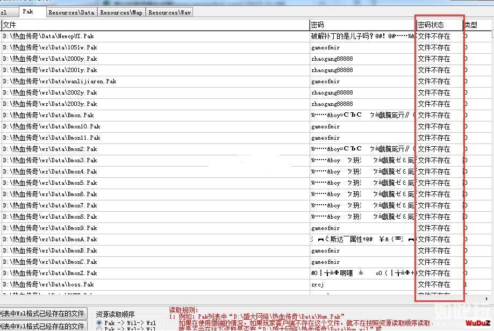494x331 pixels.
Task: Select the Bmon11.Pak file entry
Action: pyautogui.click(x=52, y=138)
